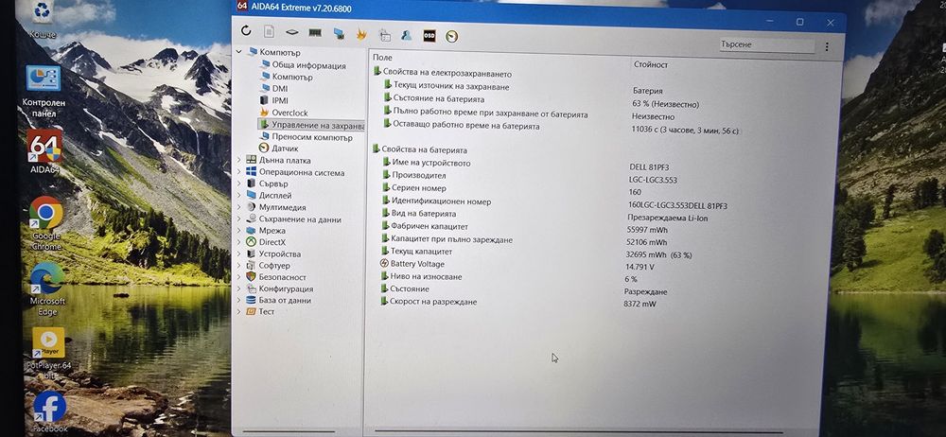Expand the Сървър tree node
The image size is (946, 437).
(x=239, y=184)
